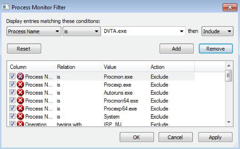Sort by the Value column header

click(124, 67)
